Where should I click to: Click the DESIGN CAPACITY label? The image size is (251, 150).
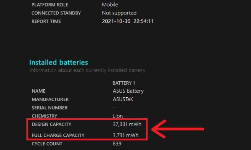tap(52, 124)
